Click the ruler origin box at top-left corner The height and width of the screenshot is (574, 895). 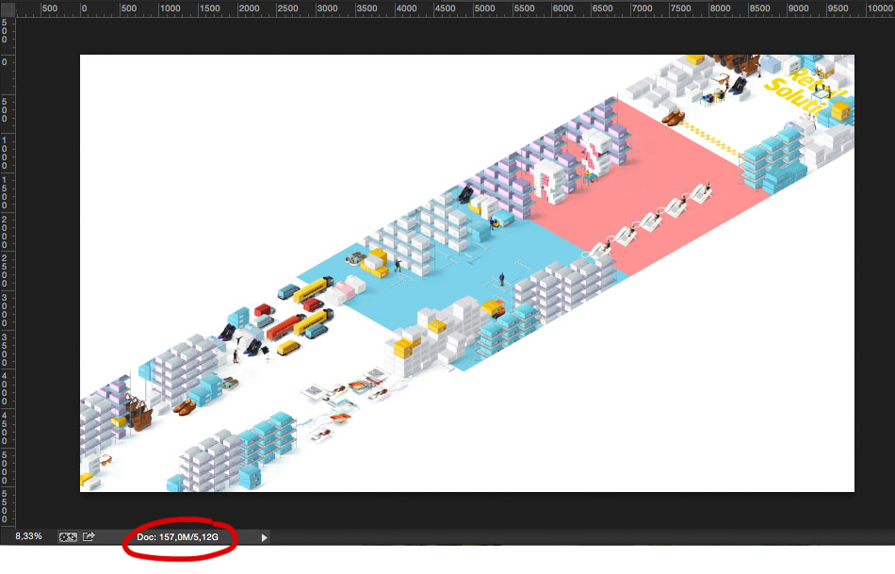click(8, 8)
